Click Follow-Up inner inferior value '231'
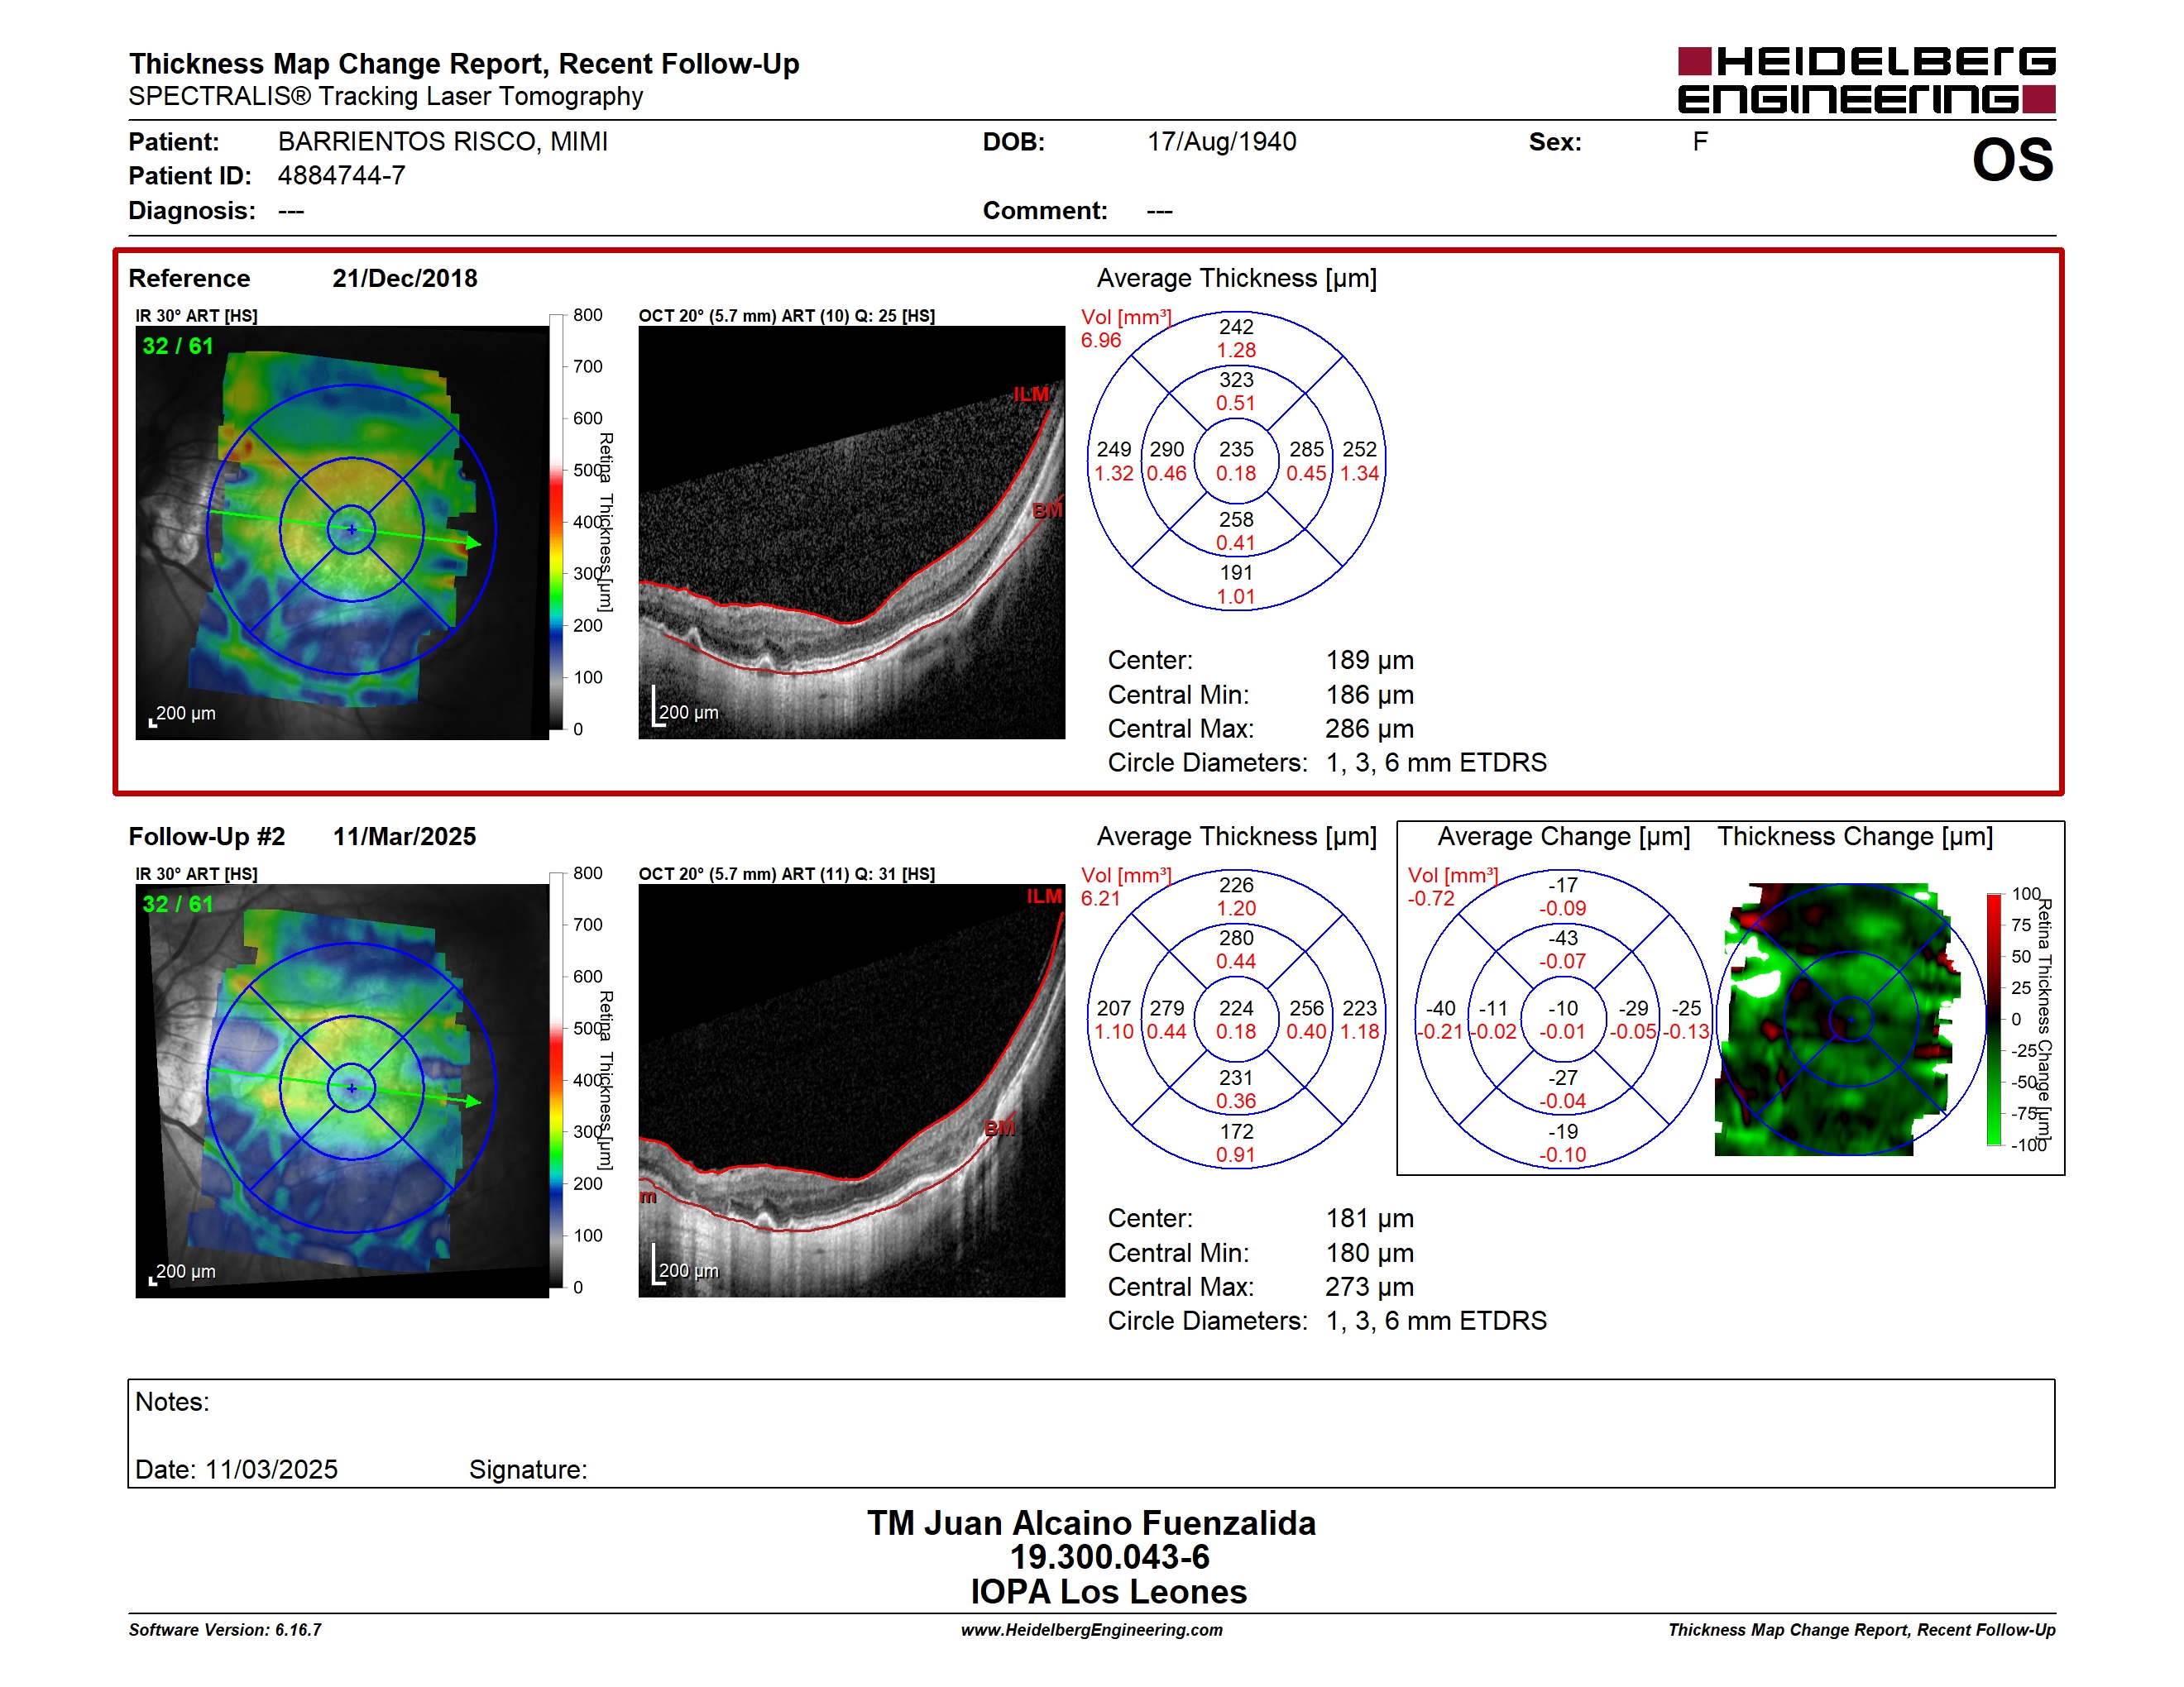Image resolution: width=2184 pixels, height=1687 pixels. coord(1236,1078)
